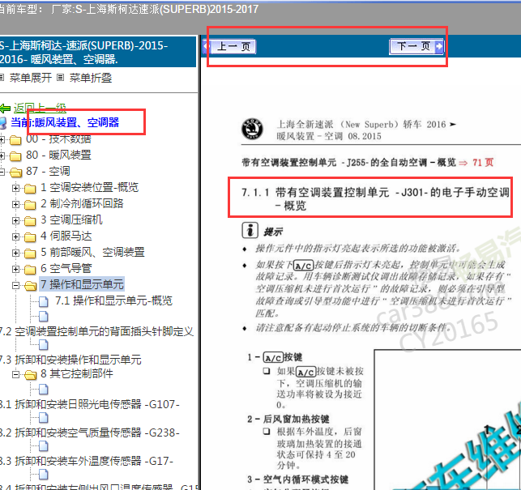Select 6 空气导管 tree item

click(66, 269)
